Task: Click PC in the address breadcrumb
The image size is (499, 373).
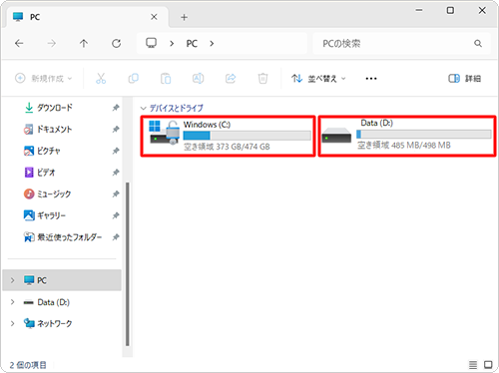Action: point(192,44)
